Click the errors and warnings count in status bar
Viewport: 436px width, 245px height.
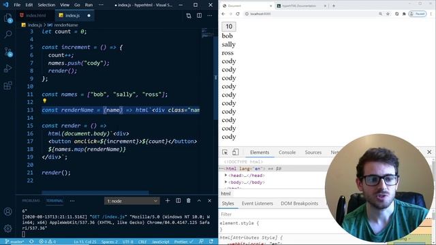pos(48,242)
